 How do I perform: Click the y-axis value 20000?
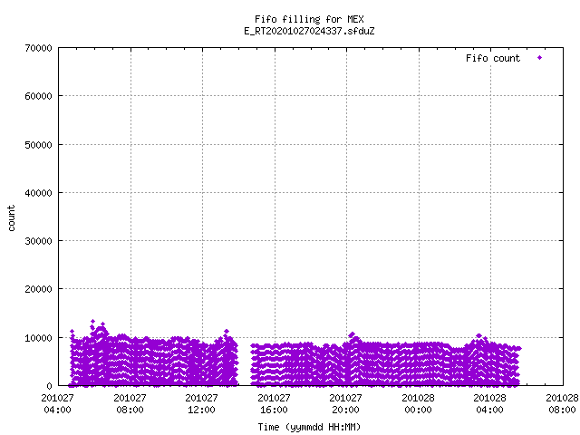coord(38,289)
